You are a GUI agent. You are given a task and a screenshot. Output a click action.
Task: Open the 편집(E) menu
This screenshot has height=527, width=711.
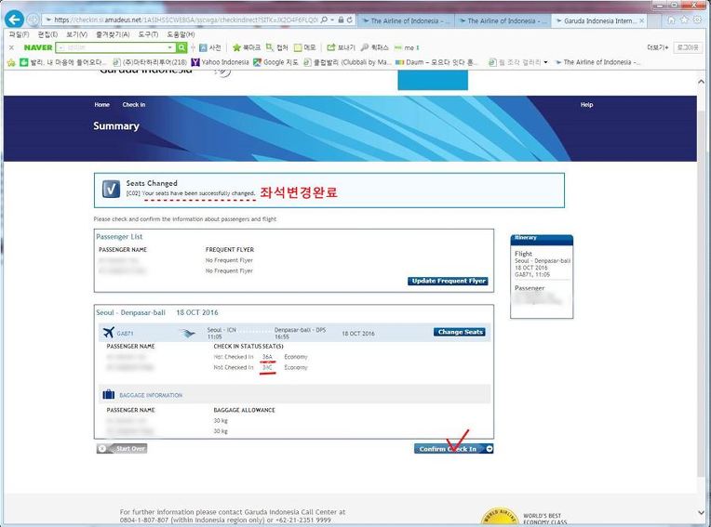pyautogui.click(x=47, y=34)
